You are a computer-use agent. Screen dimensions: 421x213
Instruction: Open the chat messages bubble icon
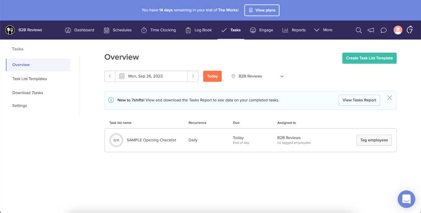(383, 30)
